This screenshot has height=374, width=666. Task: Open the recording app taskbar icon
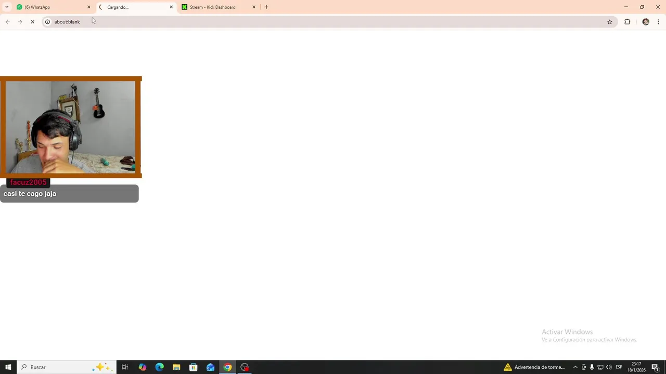coord(245,367)
